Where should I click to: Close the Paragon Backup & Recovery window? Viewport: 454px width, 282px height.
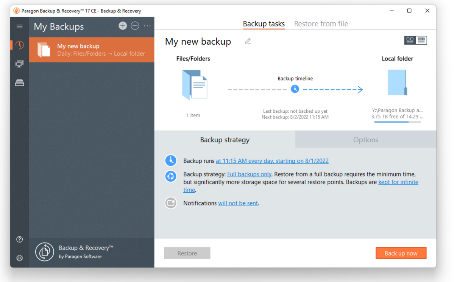pos(427,11)
